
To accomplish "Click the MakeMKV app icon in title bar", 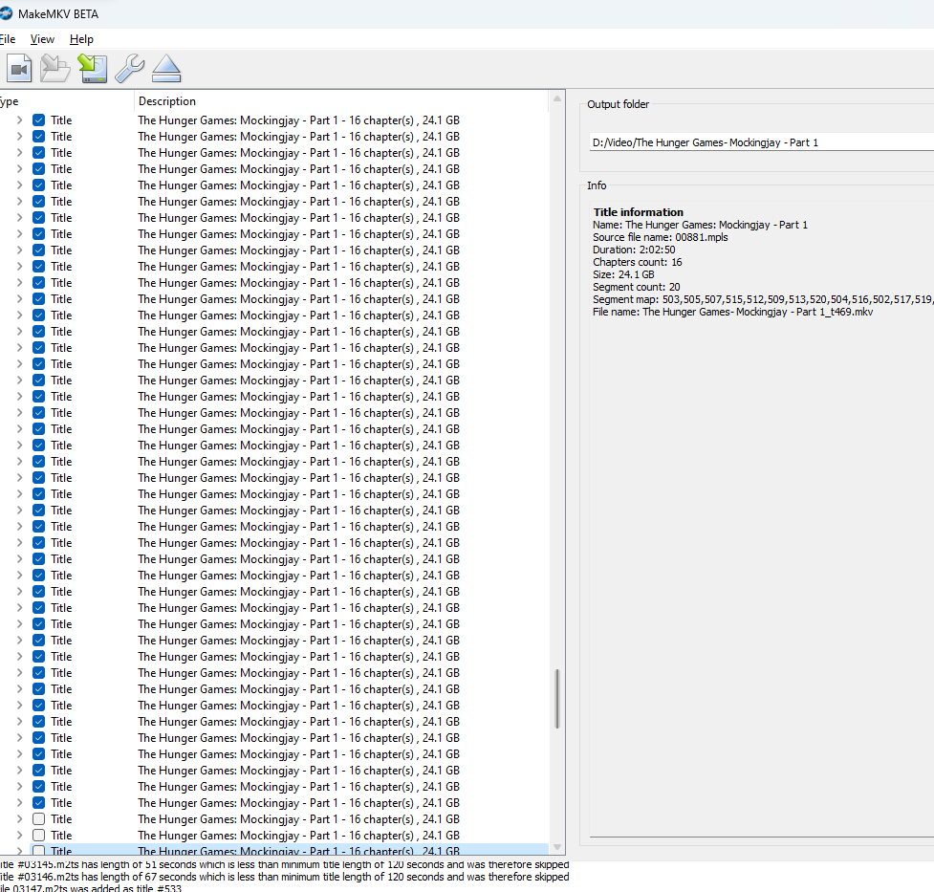I will [6, 14].
